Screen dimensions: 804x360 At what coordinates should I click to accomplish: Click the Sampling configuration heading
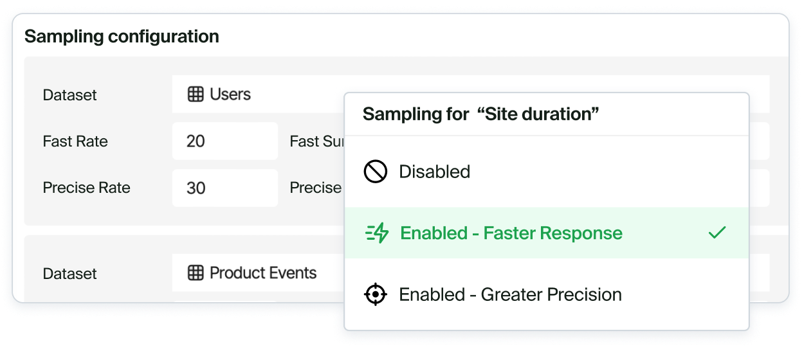click(x=122, y=37)
